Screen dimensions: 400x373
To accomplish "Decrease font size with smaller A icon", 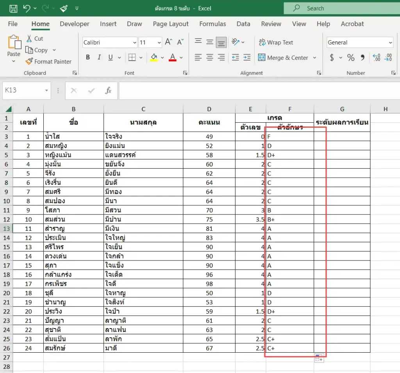I will coord(180,42).
